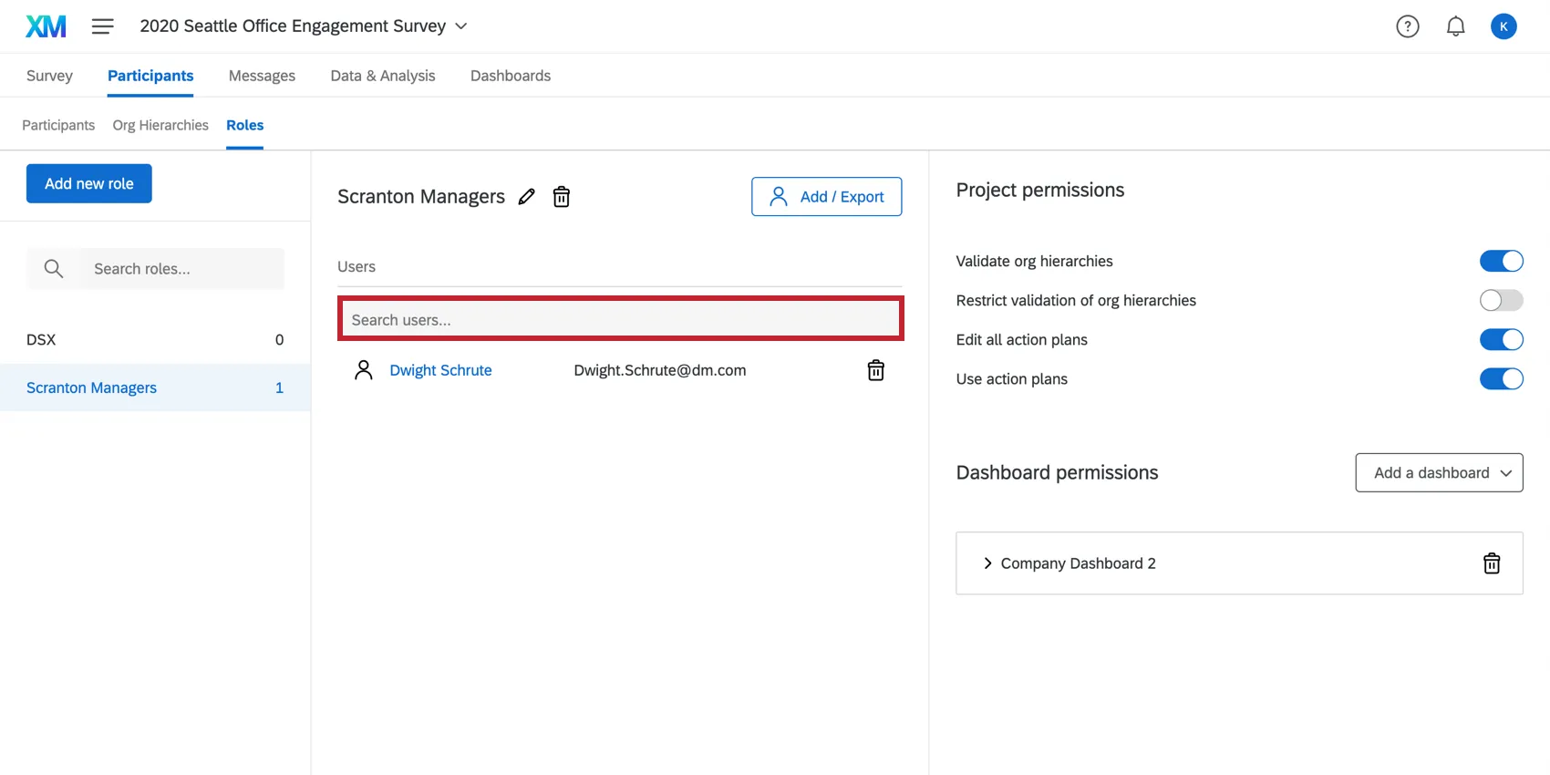Click the XM logo icon
1550x775 pixels.
[x=46, y=26]
